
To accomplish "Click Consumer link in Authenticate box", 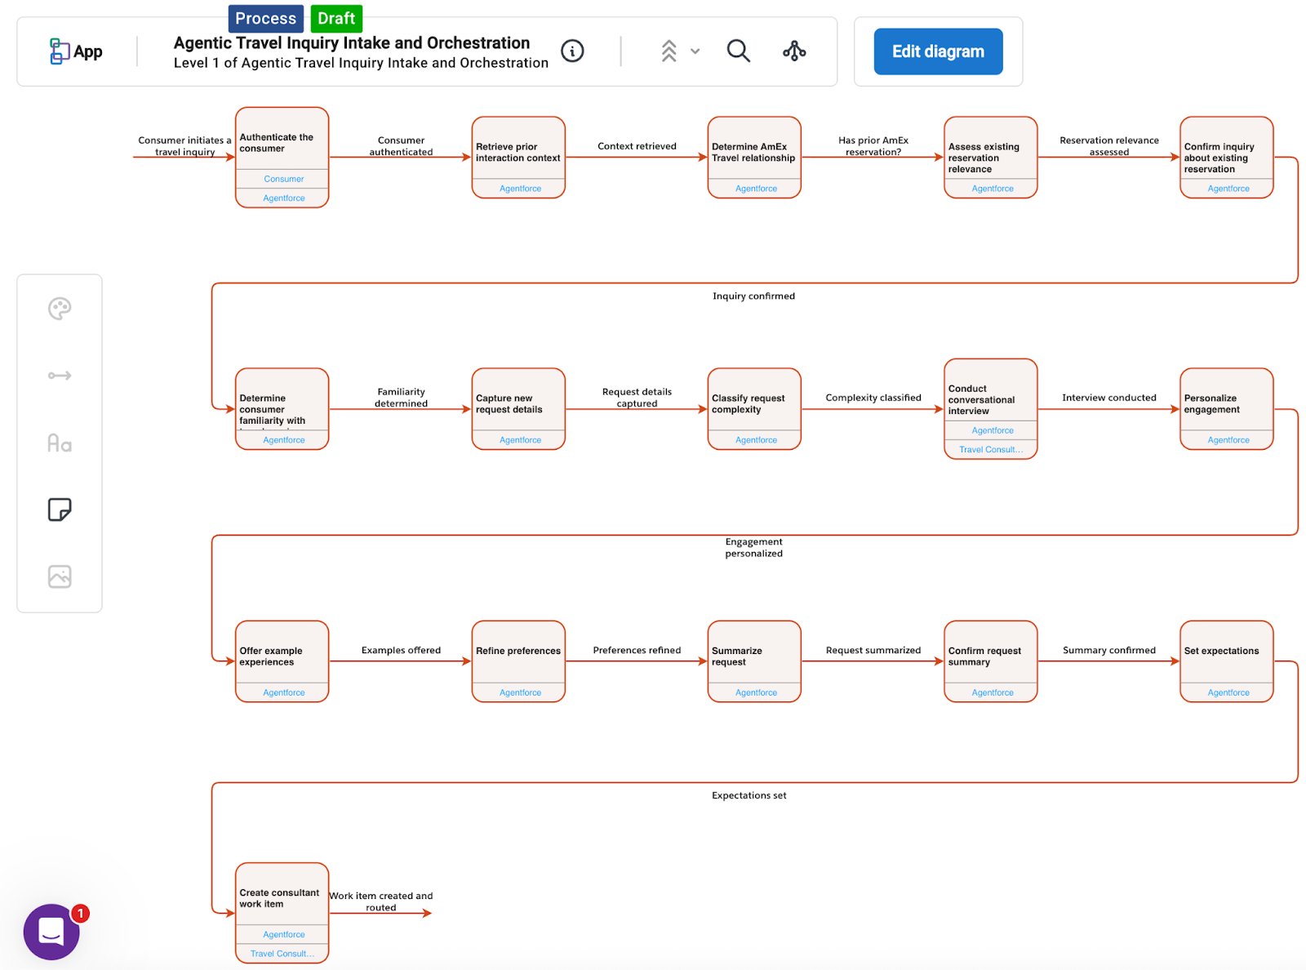I will pos(283,179).
